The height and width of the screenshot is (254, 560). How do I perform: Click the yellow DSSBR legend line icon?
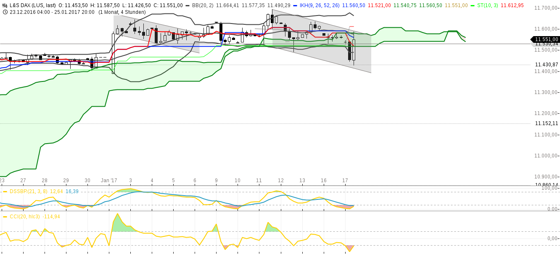[x=4, y=191]
